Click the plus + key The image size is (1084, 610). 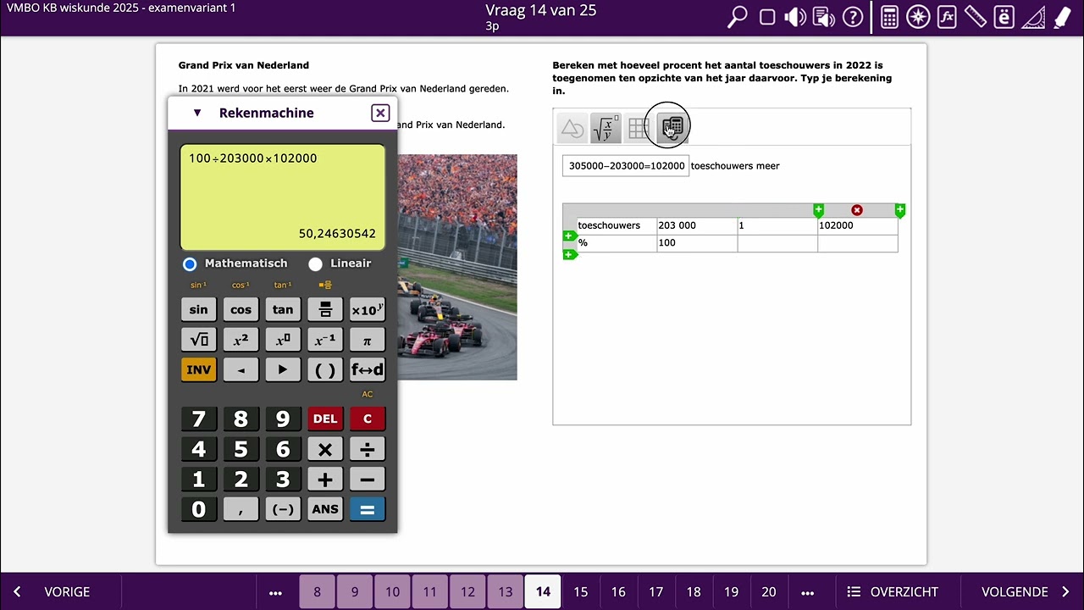coord(325,480)
